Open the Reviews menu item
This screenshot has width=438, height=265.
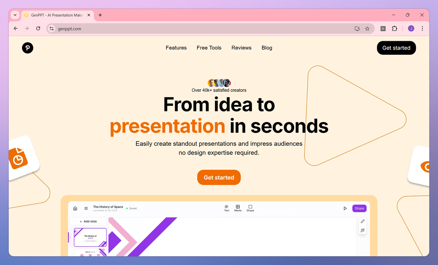click(x=241, y=48)
